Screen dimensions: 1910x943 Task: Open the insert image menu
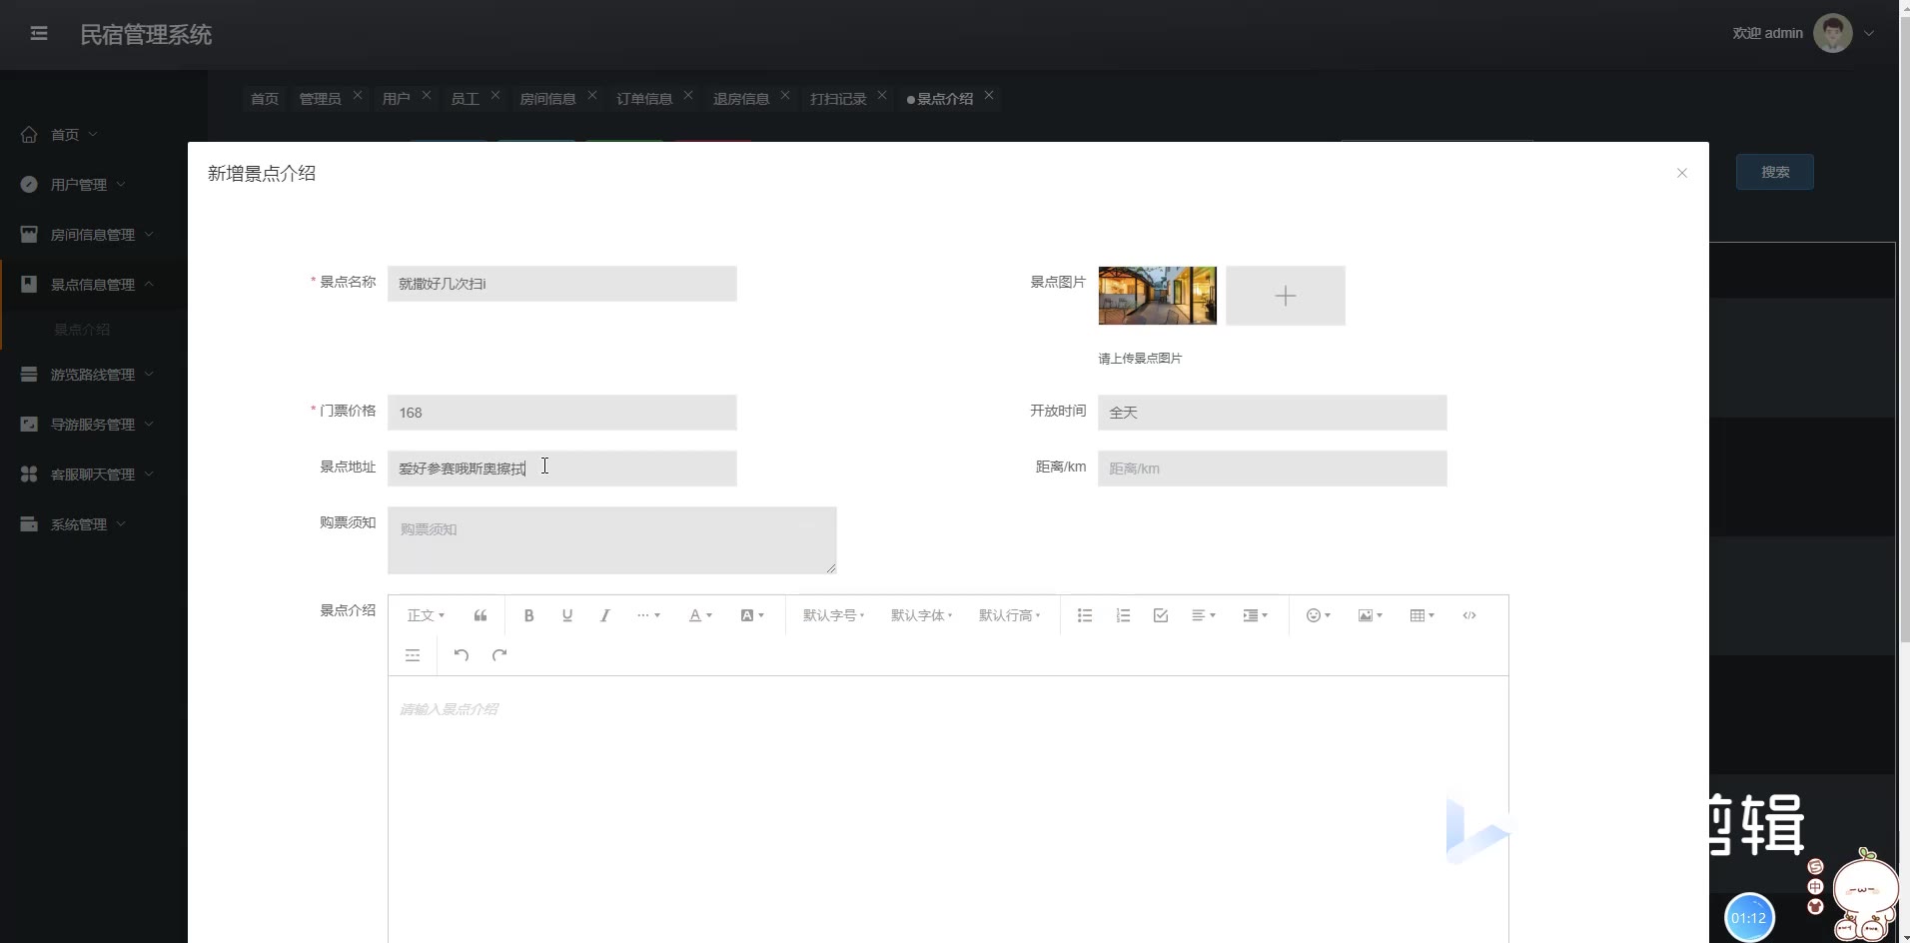[x=1371, y=615]
